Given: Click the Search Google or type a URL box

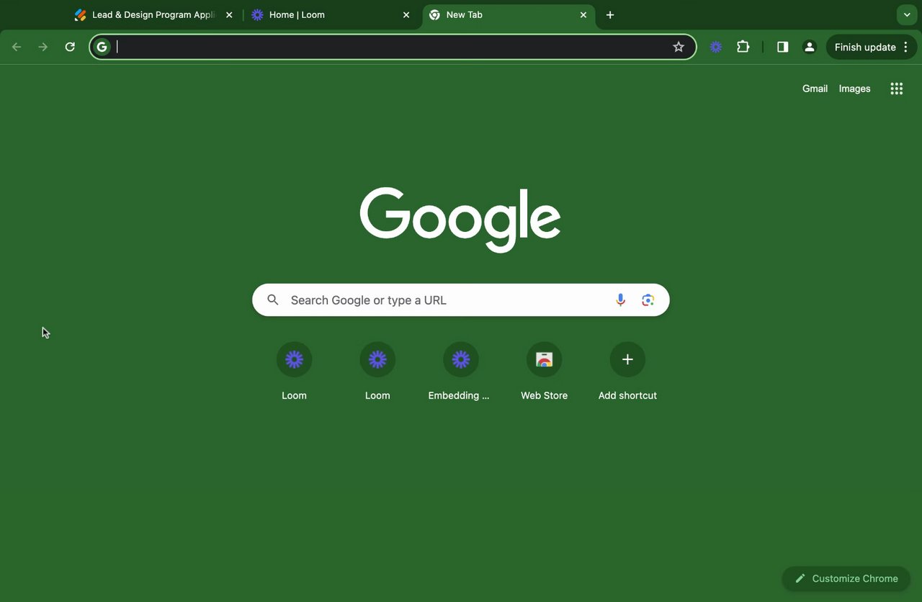Looking at the screenshot, I should tap(461, 300).
